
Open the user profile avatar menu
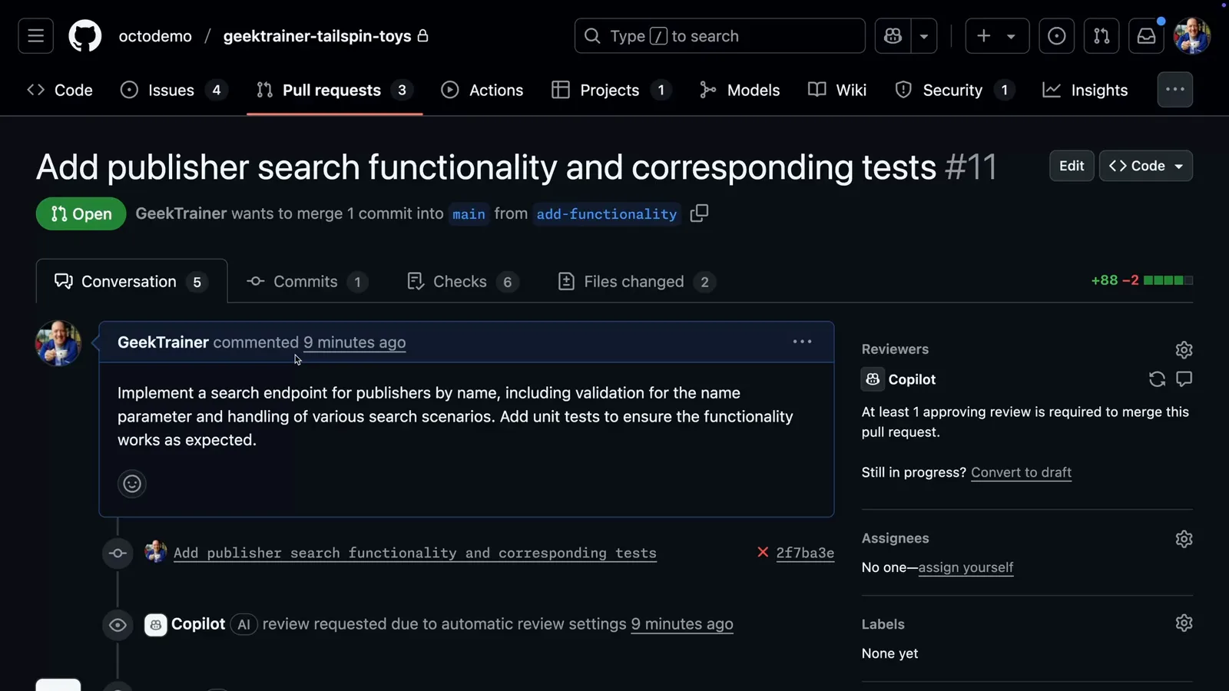click(x=1192, y=36)
